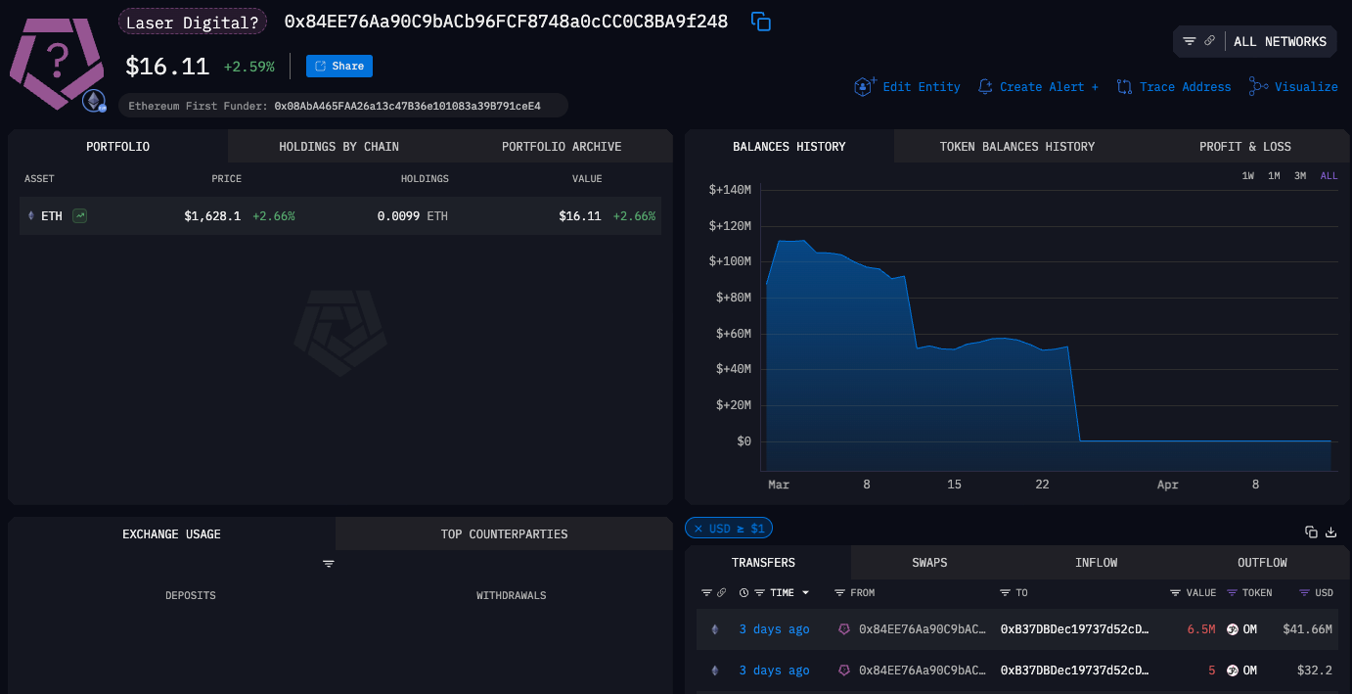Select the Exchange Usage tab
1352x694 pixels.
point(171,533)
